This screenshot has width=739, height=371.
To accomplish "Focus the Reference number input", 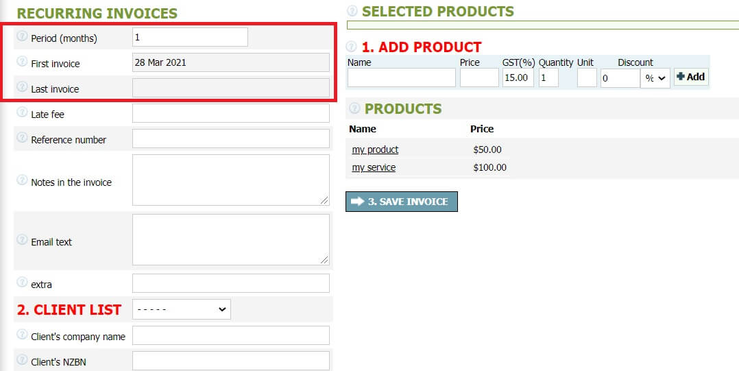I will point(231,139).
